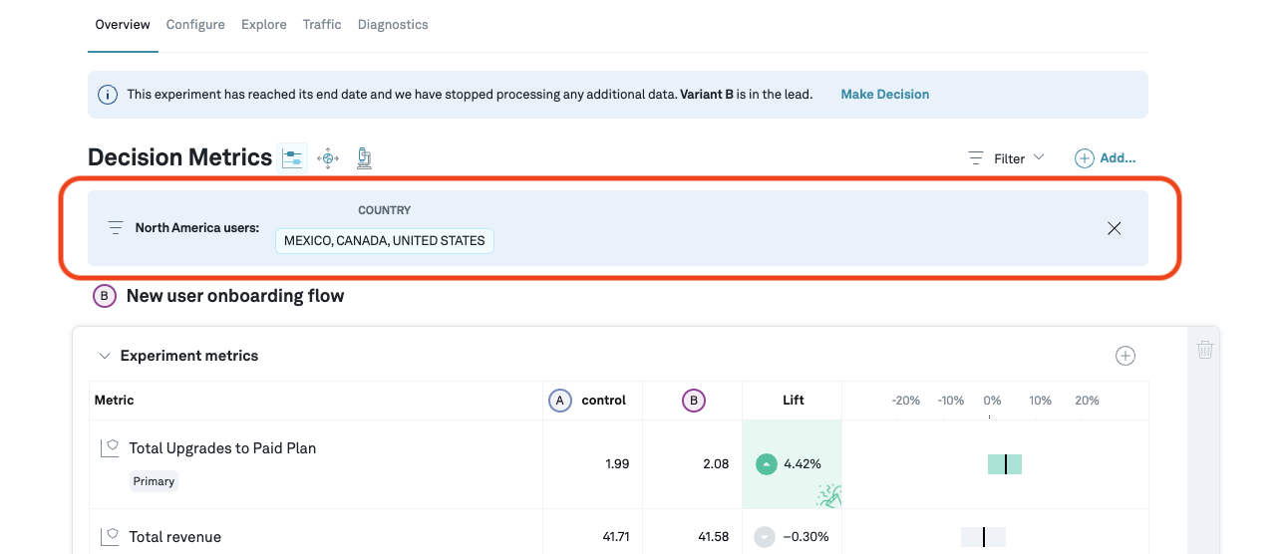Click the green lift-up arrow for 4.42%

766,464
